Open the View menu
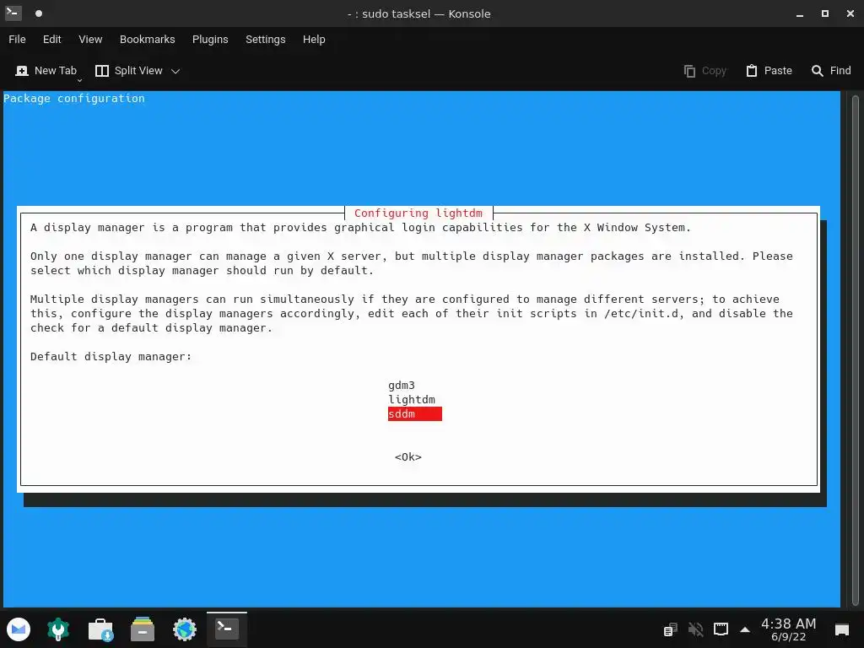 pyautogui.click(x=90, y=39)
